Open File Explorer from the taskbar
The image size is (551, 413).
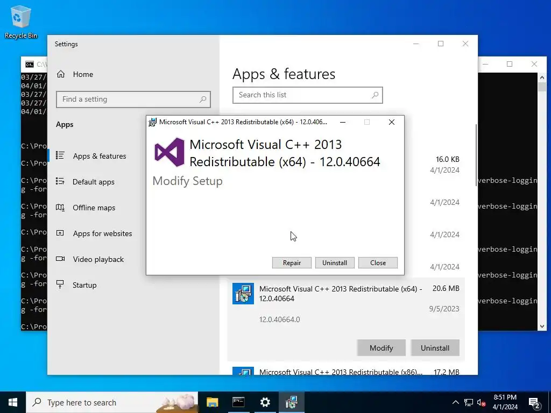pos(212,402)
